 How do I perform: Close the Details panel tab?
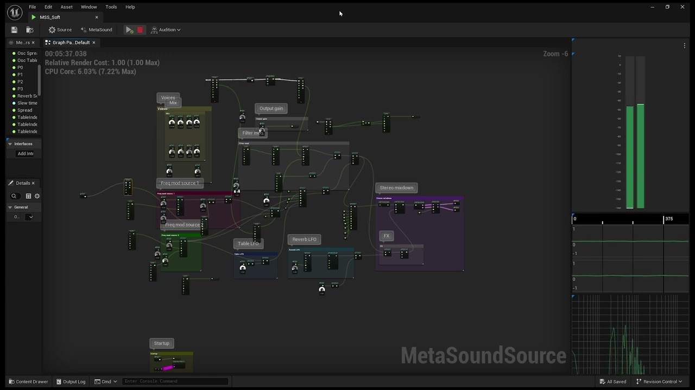pyautogui.click(x=33, y=183)
